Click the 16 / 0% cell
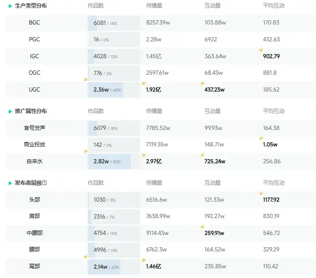Viewport: 316px width, 278px height. point(114,40)
